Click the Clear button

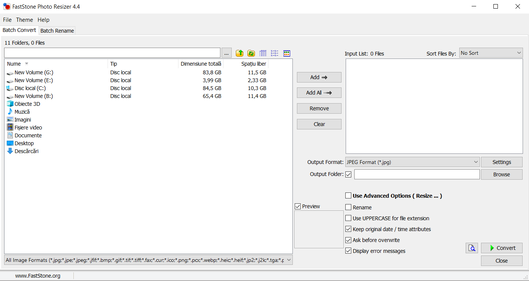(319, 124)
